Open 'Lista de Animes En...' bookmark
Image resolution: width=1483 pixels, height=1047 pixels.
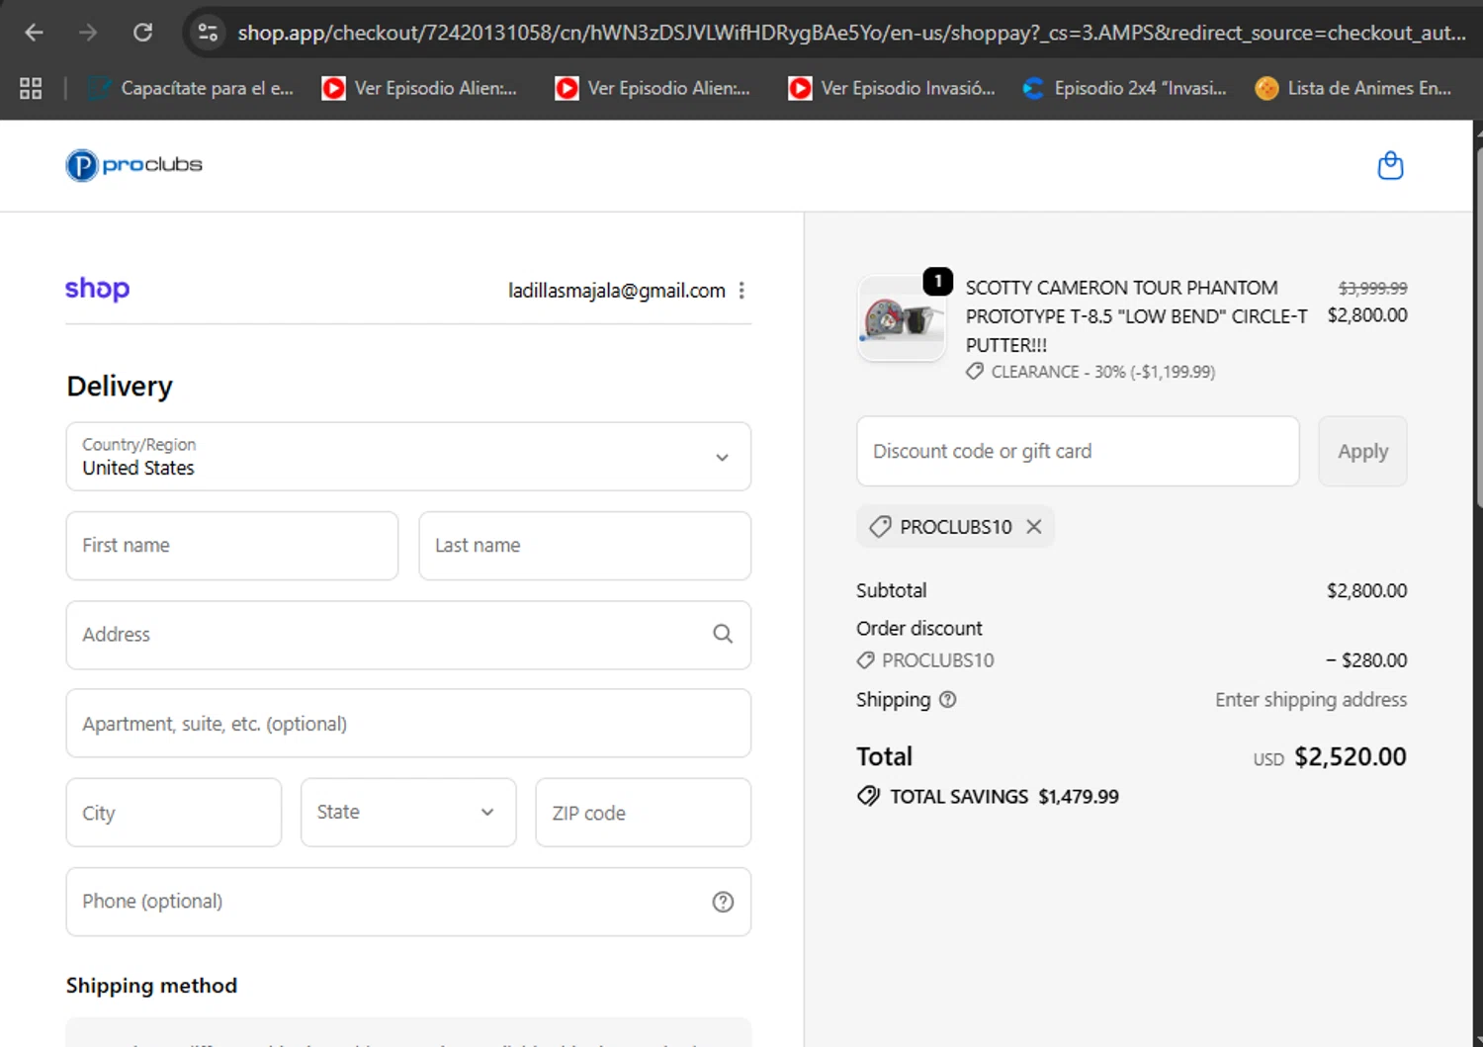point(1353,88)
